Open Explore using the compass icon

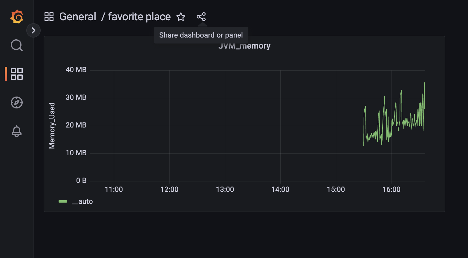pos(16,102)
